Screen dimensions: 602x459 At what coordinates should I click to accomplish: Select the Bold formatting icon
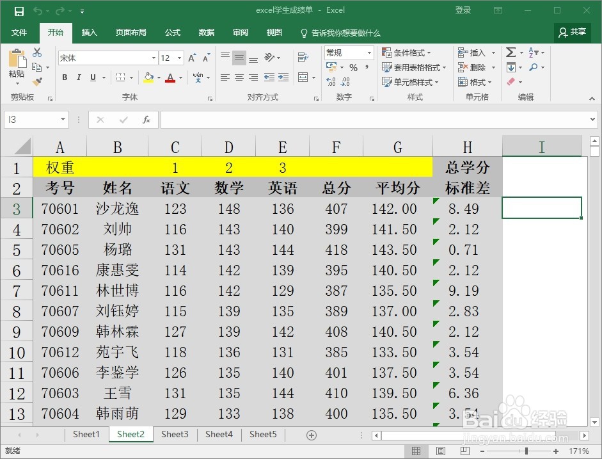click(64, 77)
